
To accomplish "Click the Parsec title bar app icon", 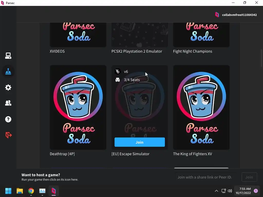I will [x=2, y=3].
